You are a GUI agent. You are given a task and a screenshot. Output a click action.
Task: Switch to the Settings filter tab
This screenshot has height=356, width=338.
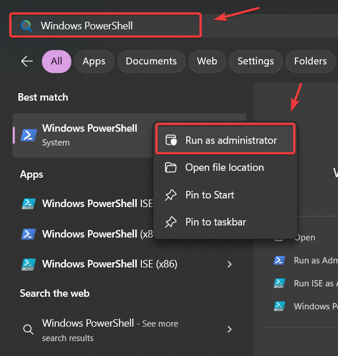point(256,62)
